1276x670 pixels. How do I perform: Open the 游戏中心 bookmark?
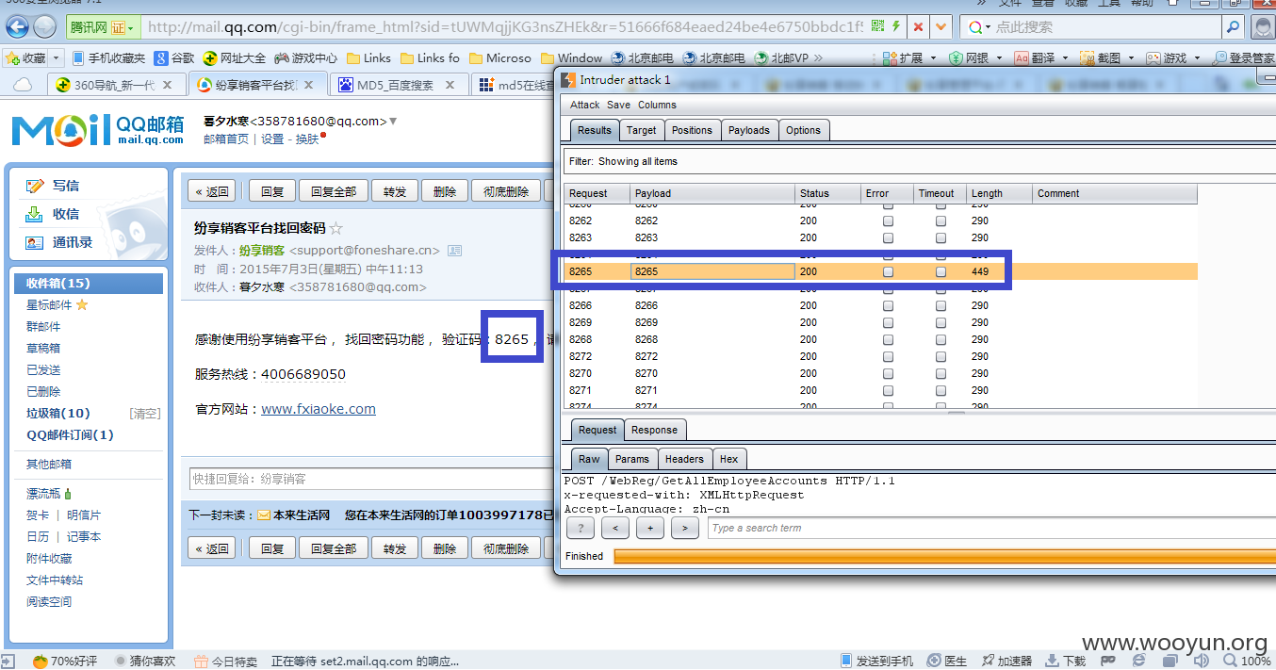[306, 58]
